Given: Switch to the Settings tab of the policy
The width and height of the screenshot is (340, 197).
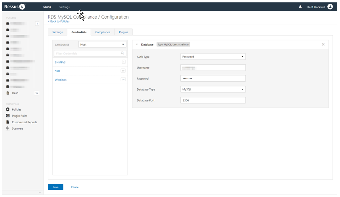Looking at the screenshot, I should [57, 32].
